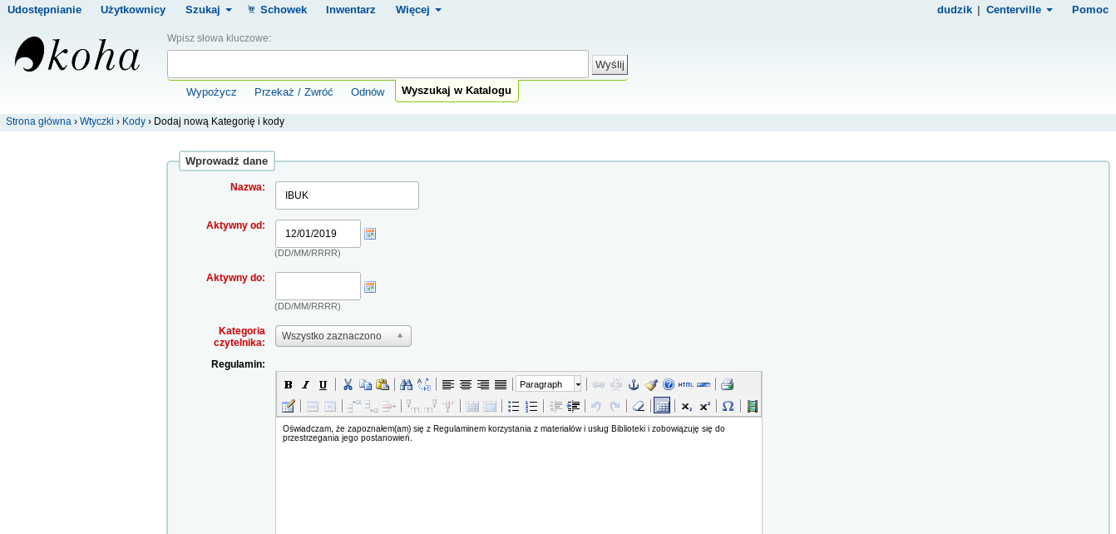Open the Więcej menu
The height and width of the screenshot is (534, 1116).
click(418, 10)
